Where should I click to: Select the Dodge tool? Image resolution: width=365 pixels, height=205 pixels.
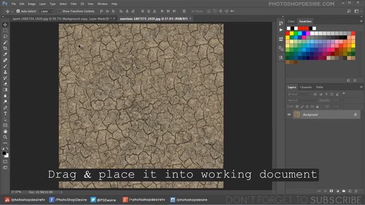pyautogui.click(x=5, y=101)
